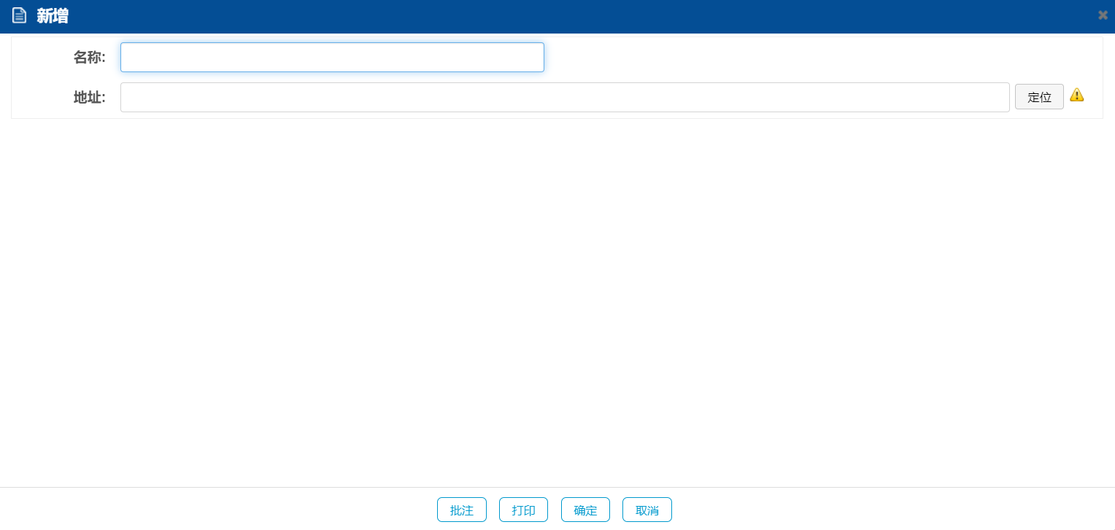The height and width of the screenshot is (530, 1115).
Task: Click the gap between 名称 and 地址 fields
Action: [332, 77]
